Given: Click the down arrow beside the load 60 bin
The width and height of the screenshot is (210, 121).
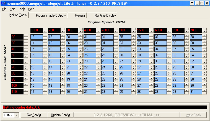Looking at the screenshot, I should (x=26, y=63).
